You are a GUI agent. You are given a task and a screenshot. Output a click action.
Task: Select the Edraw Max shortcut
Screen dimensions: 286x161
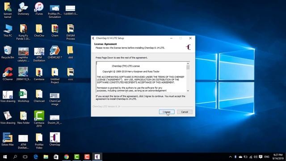[8, 139]
